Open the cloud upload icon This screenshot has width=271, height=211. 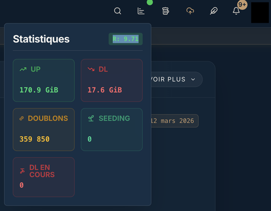coord(190,11)
